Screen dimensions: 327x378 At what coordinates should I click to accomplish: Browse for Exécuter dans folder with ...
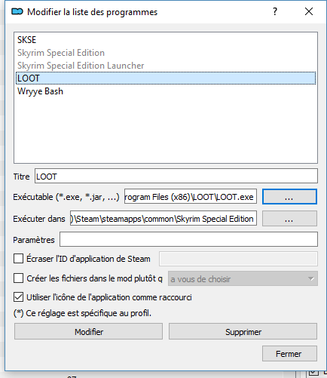pyautogui.click(x=289, y=219)
